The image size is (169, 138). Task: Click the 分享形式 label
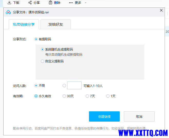[19, 39]
